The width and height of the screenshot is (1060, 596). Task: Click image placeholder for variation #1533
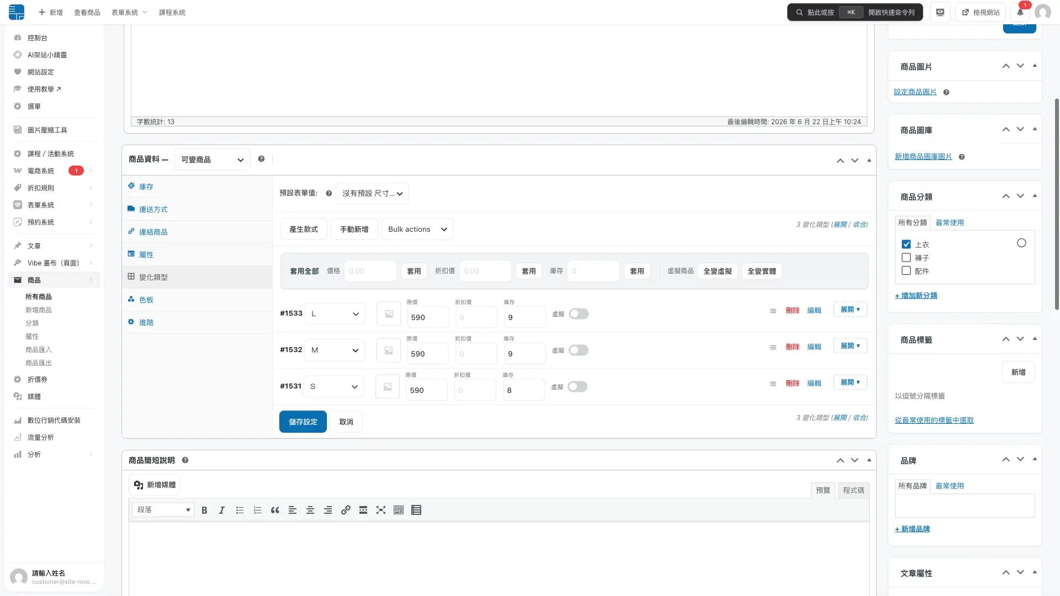tap(389, 314)
